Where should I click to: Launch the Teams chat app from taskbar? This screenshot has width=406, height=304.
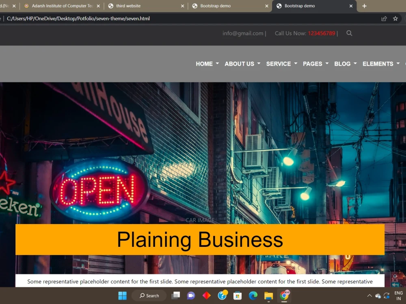(191, 295)
